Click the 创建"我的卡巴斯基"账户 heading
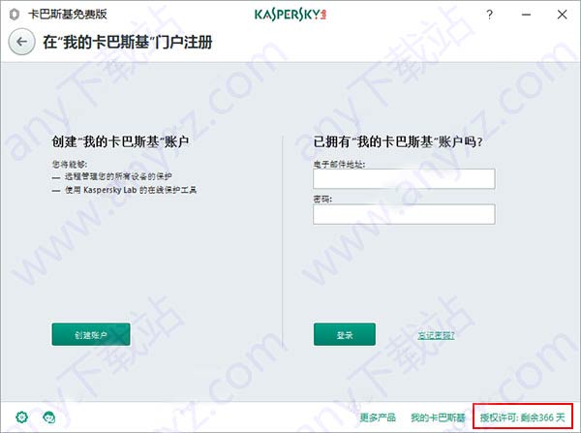The height and width of the screenshot is (433, 581). click(x=120, y=141)
